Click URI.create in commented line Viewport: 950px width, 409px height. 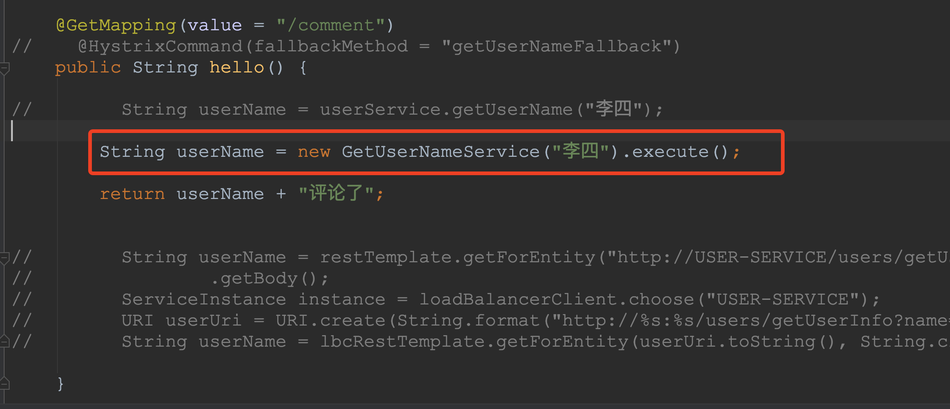pyautogui.click(x=330, y=321)
